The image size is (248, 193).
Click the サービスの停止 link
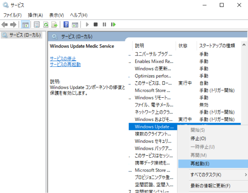[63, 58]
